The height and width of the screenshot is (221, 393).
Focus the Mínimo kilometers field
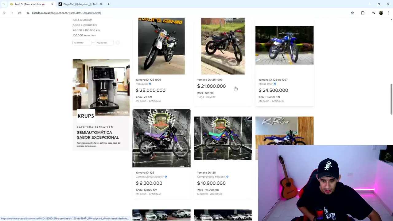(x=82, y=43)
